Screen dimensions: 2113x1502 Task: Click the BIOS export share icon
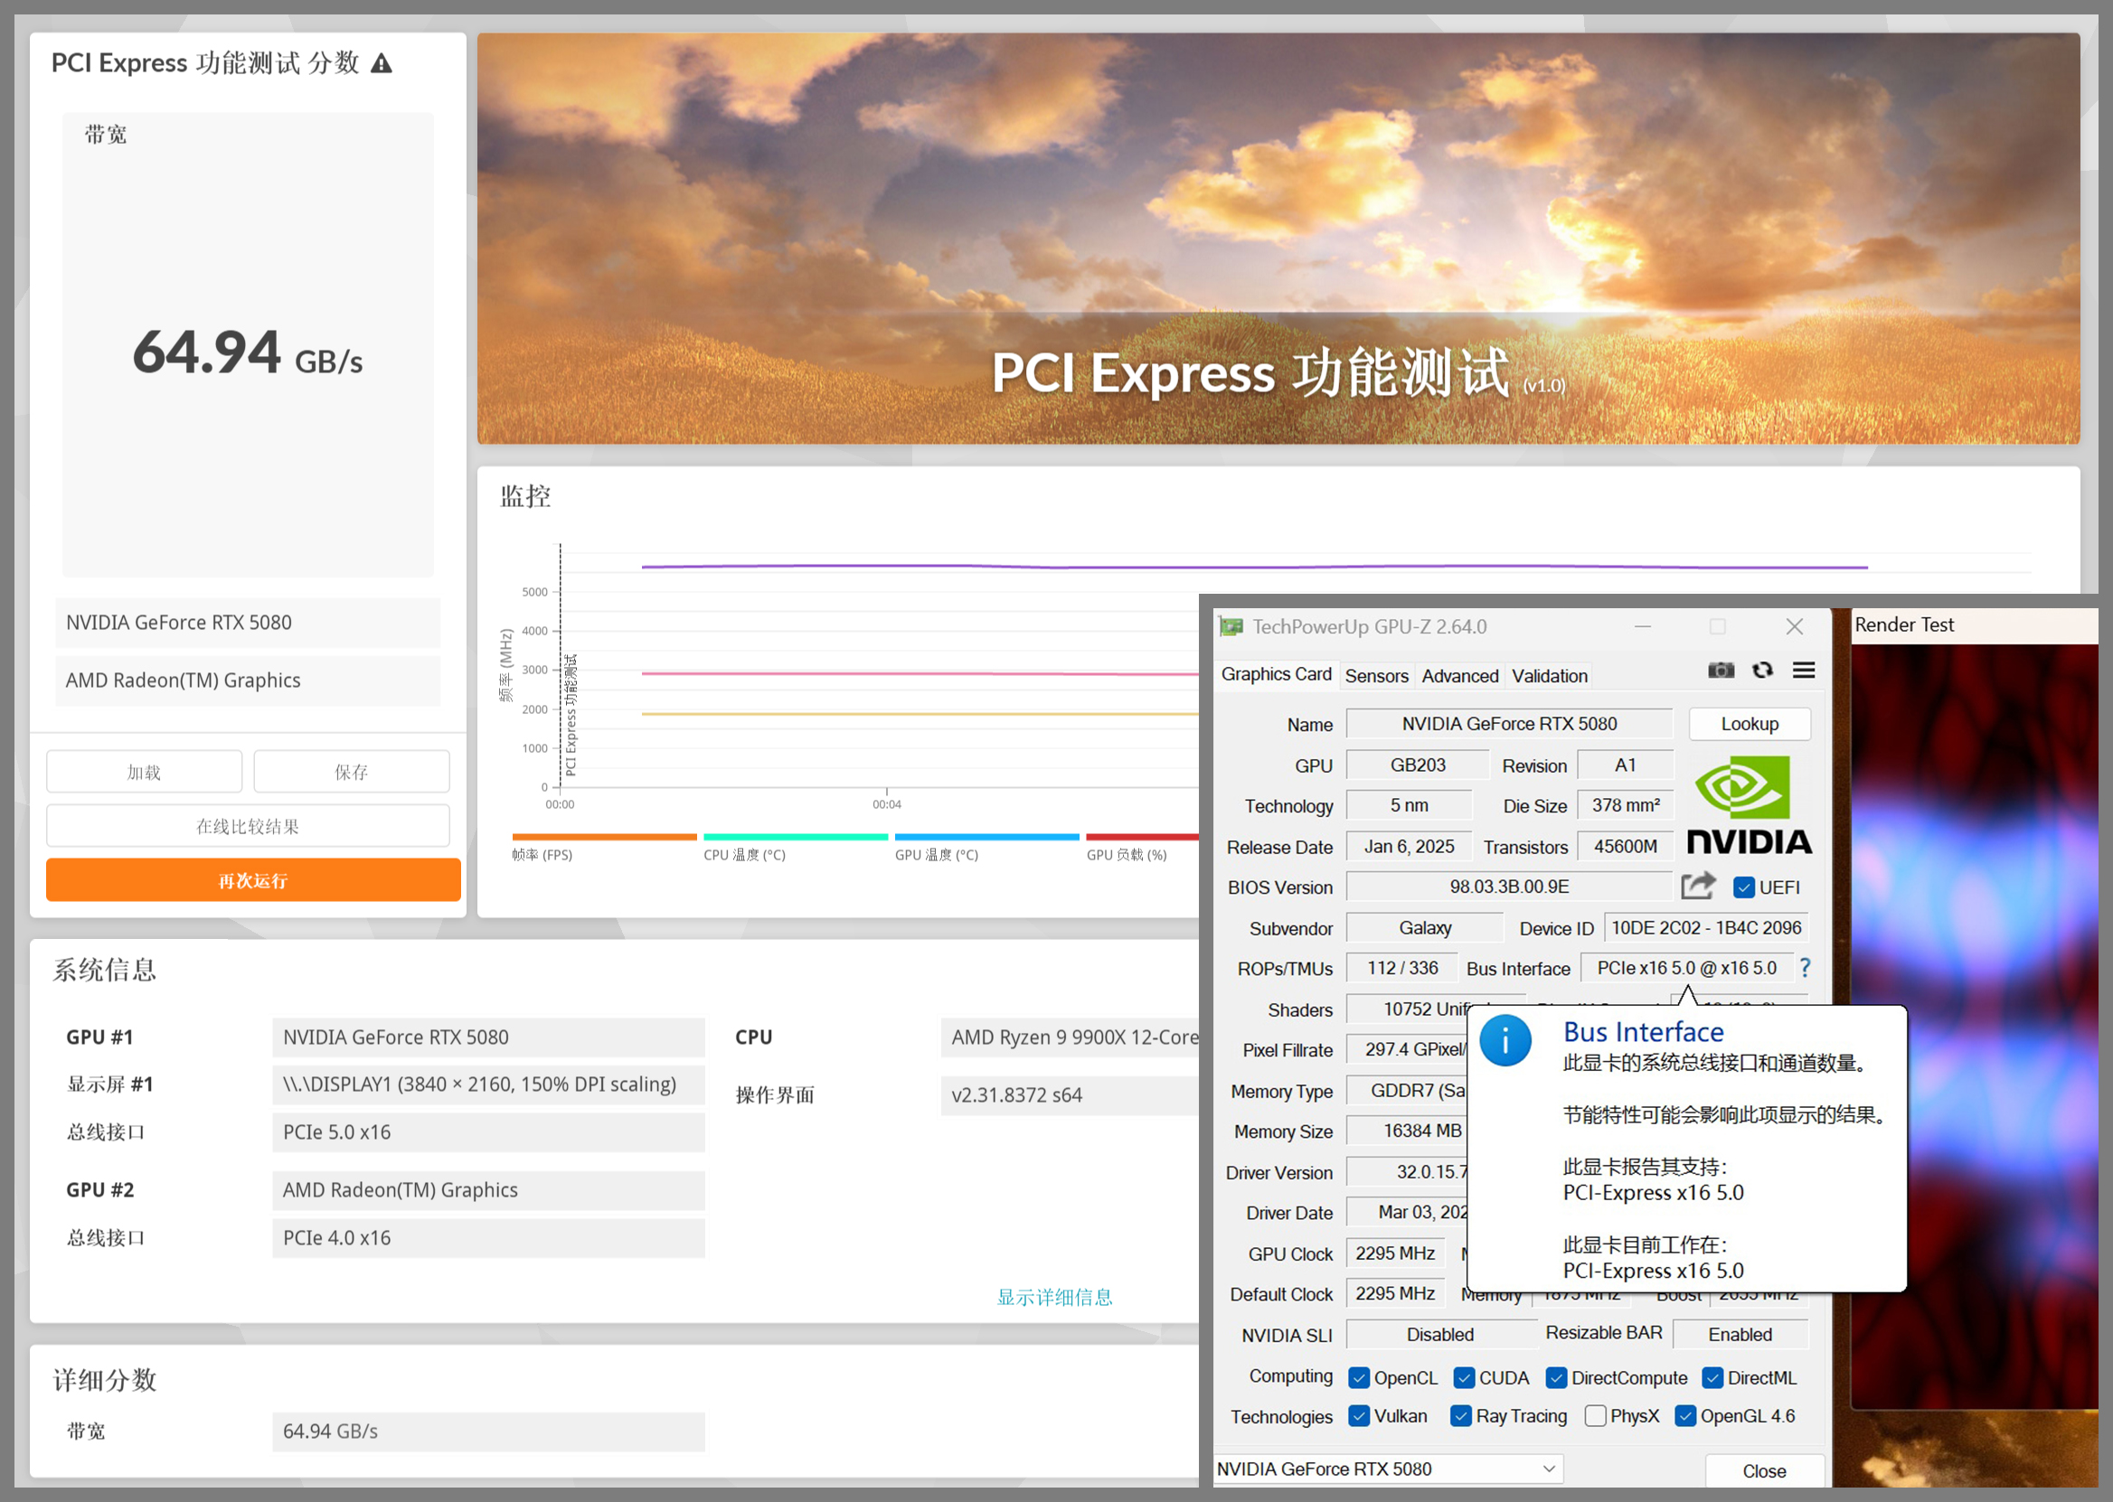1698,886
